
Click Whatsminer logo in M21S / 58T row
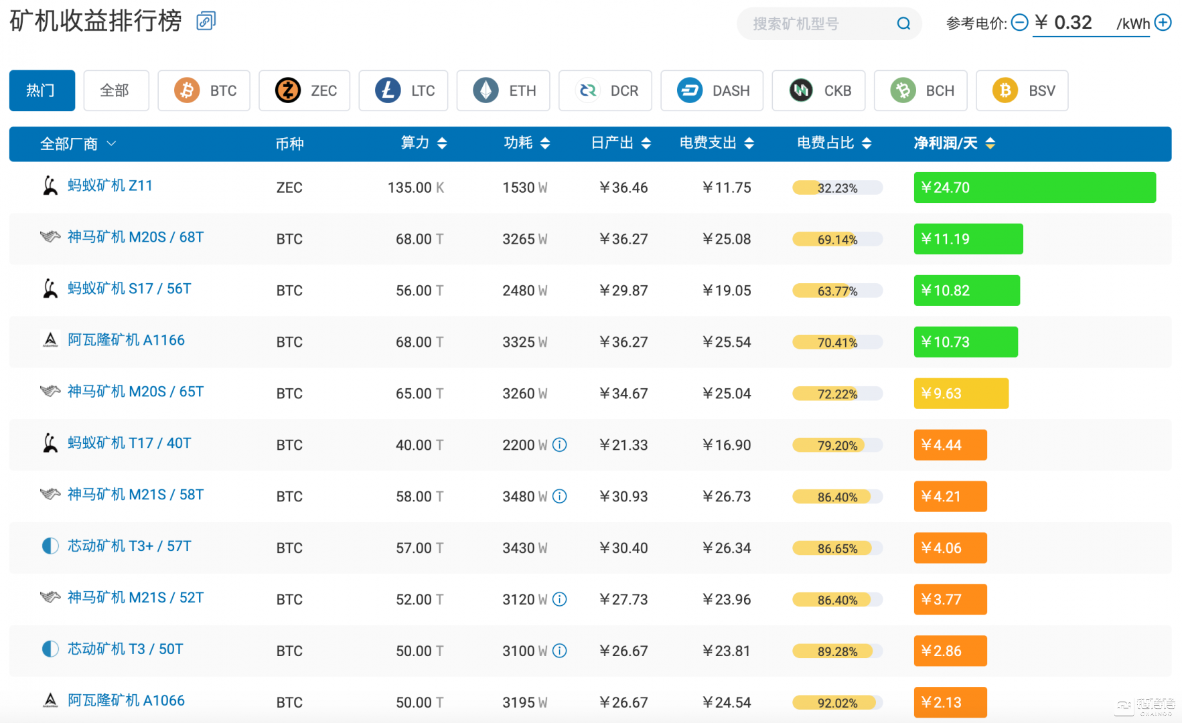(x=50, y=494)
